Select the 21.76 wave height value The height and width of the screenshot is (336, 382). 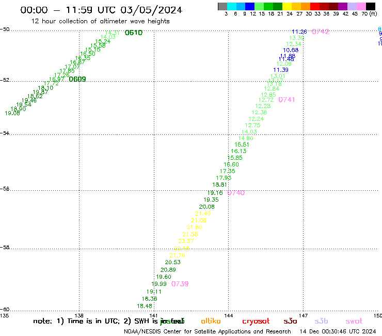pos(178,255)
